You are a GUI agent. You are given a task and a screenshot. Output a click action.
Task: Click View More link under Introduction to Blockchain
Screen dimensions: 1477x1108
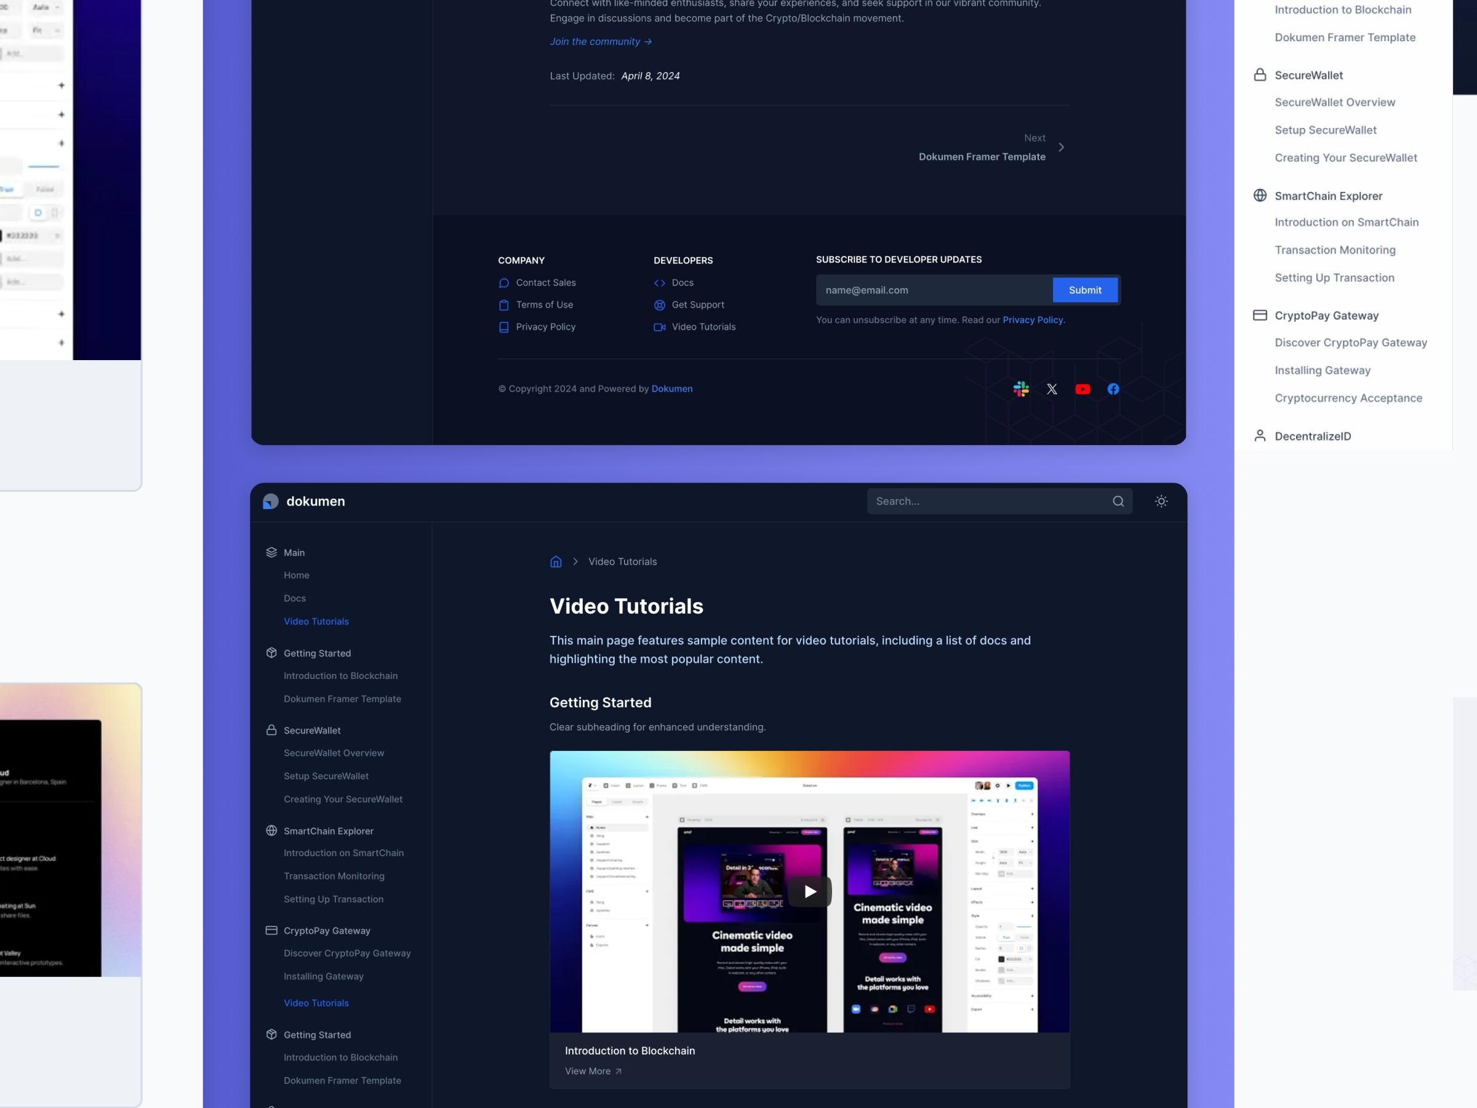tap(593, 1070)
